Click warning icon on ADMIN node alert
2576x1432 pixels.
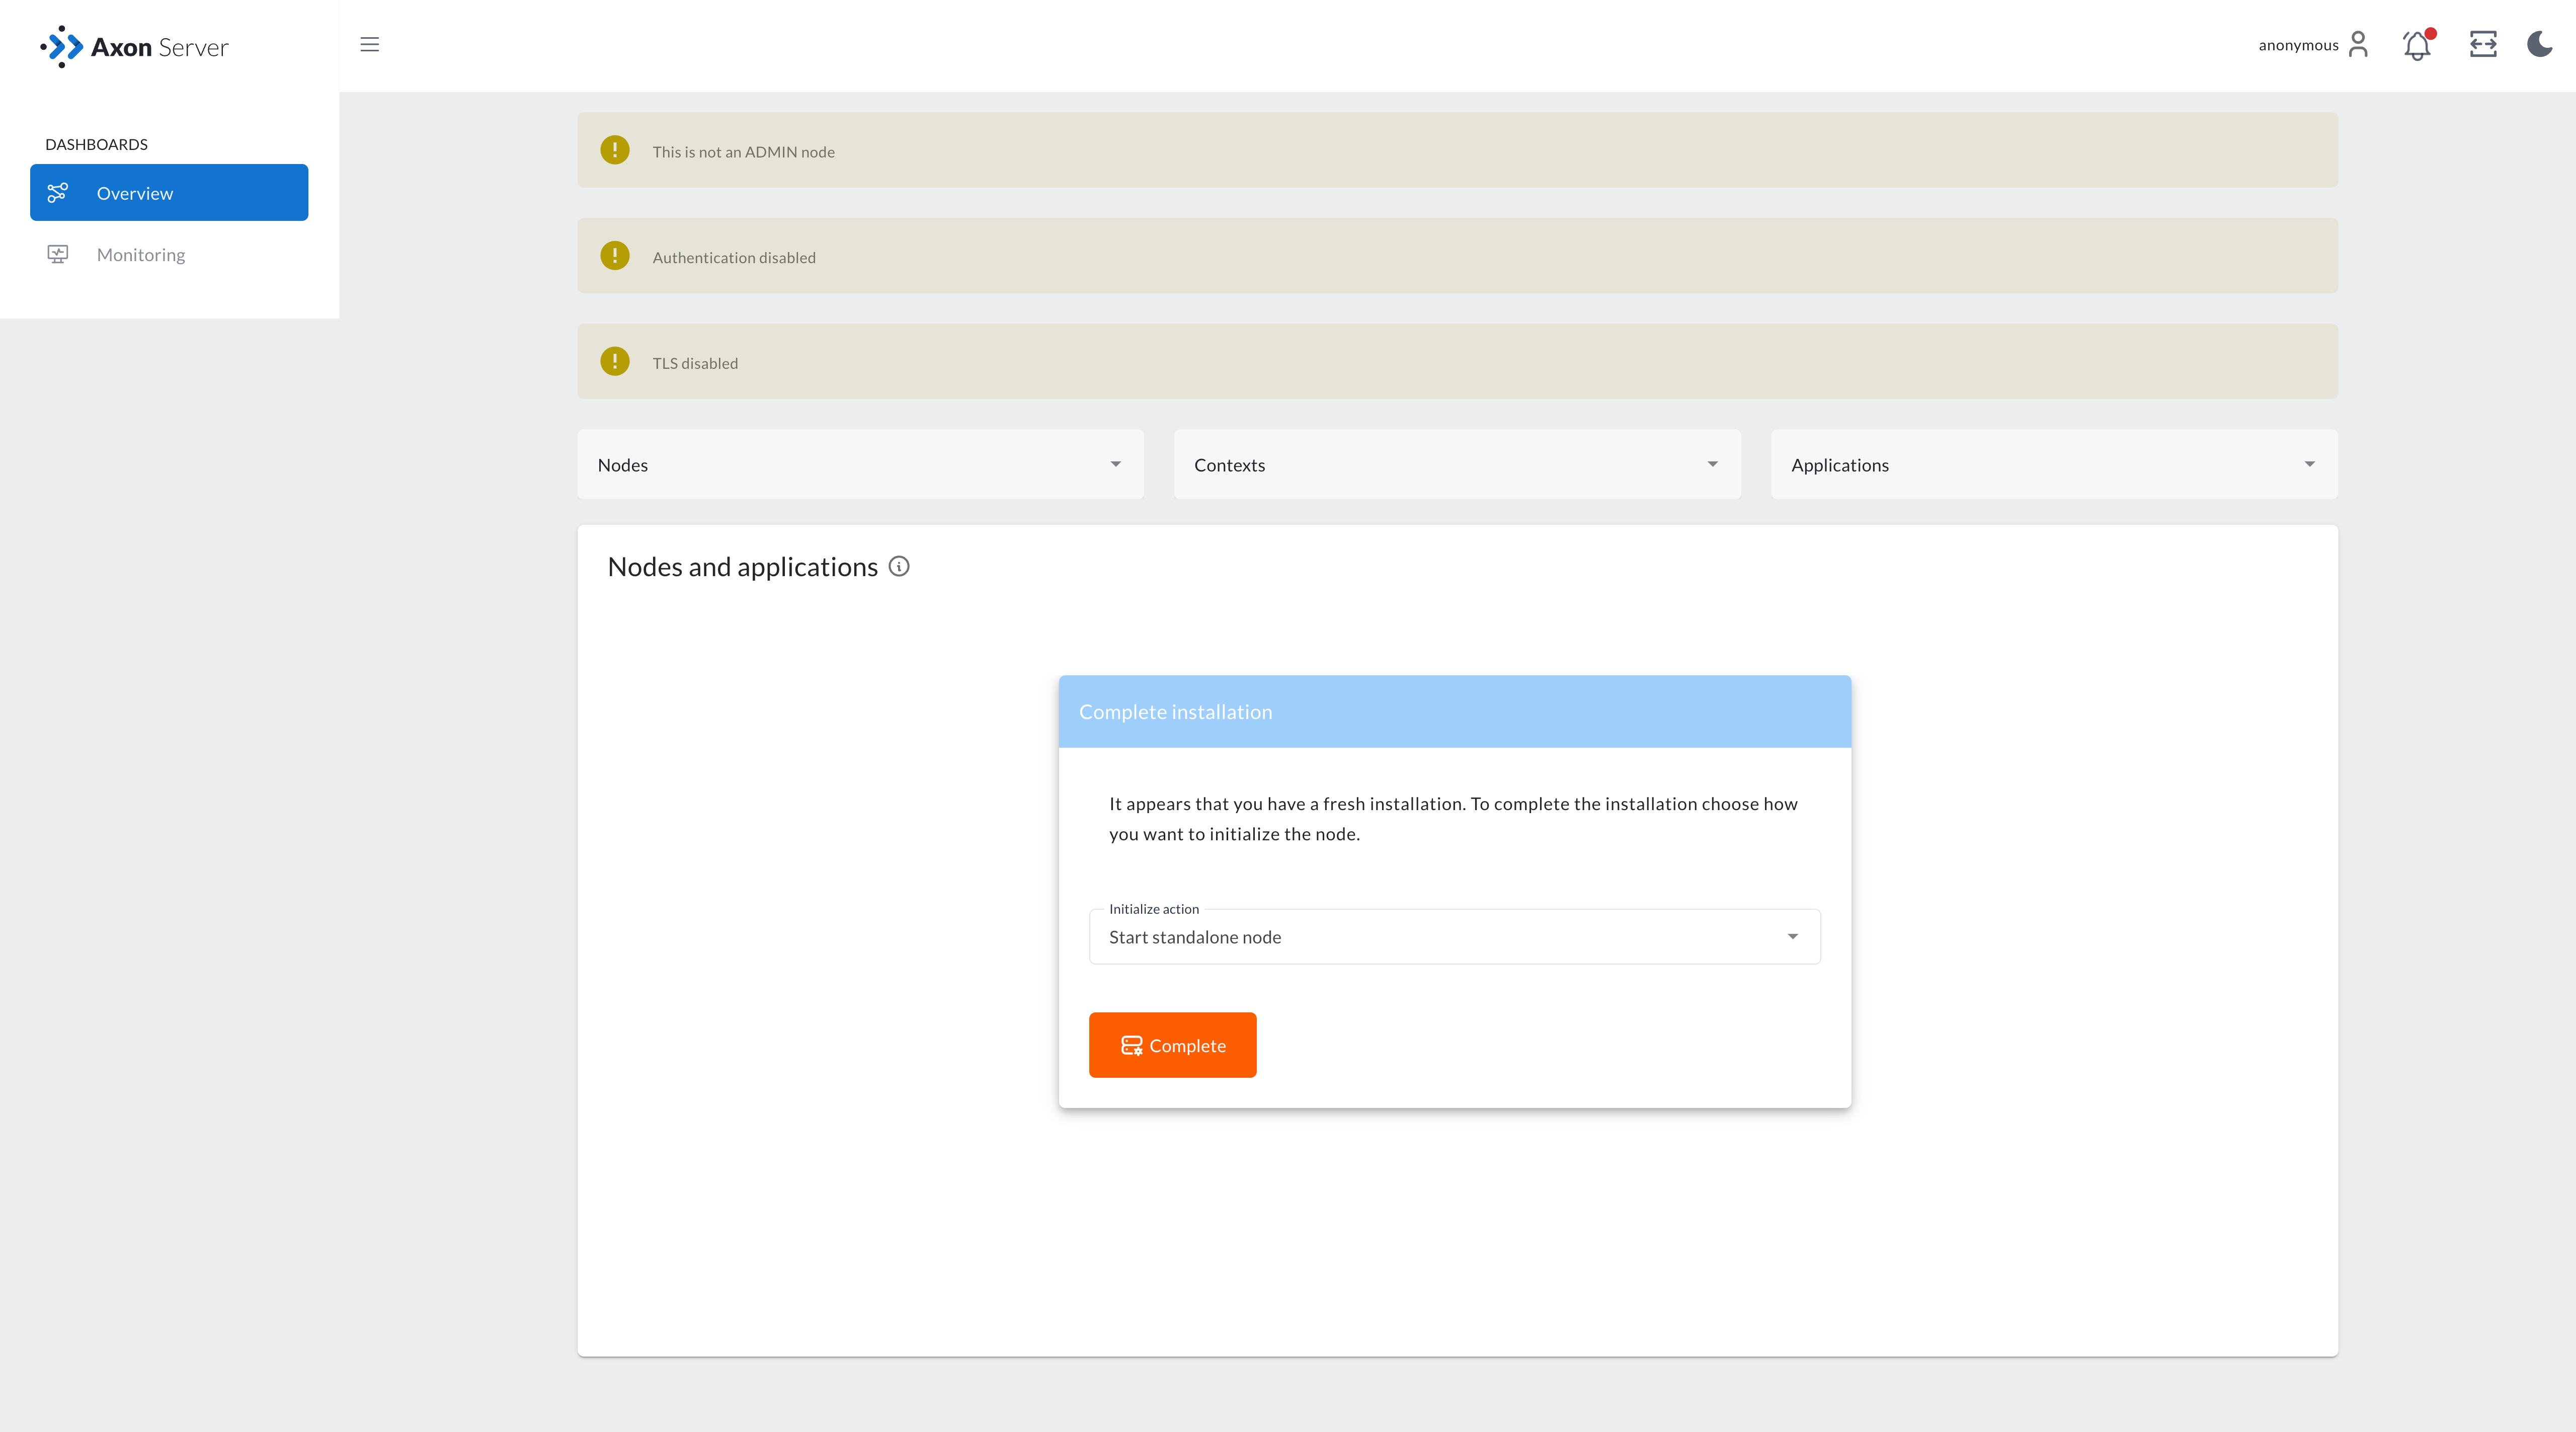(x=615, y=150)
